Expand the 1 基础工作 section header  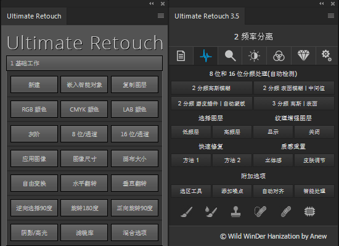(x=84, y=63)
